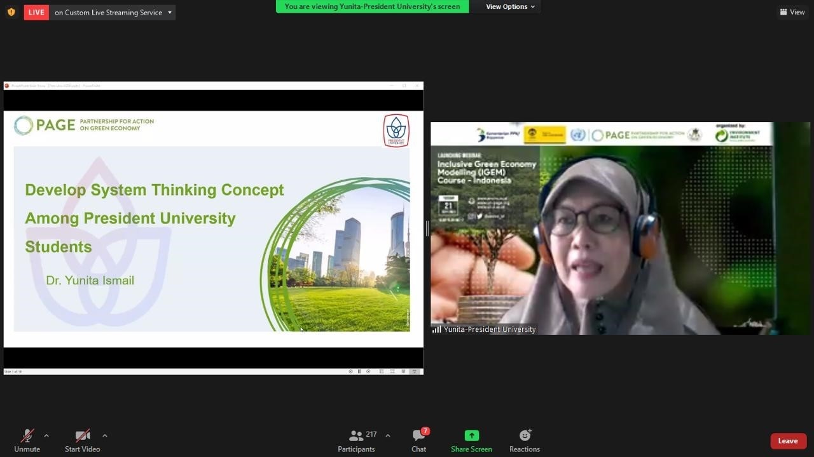814x457 pixels.
Task: Open the Reactions menu
Action: click(524, 440)
